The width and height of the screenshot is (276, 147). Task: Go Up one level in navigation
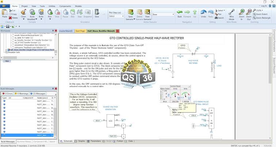pos(195,12)
